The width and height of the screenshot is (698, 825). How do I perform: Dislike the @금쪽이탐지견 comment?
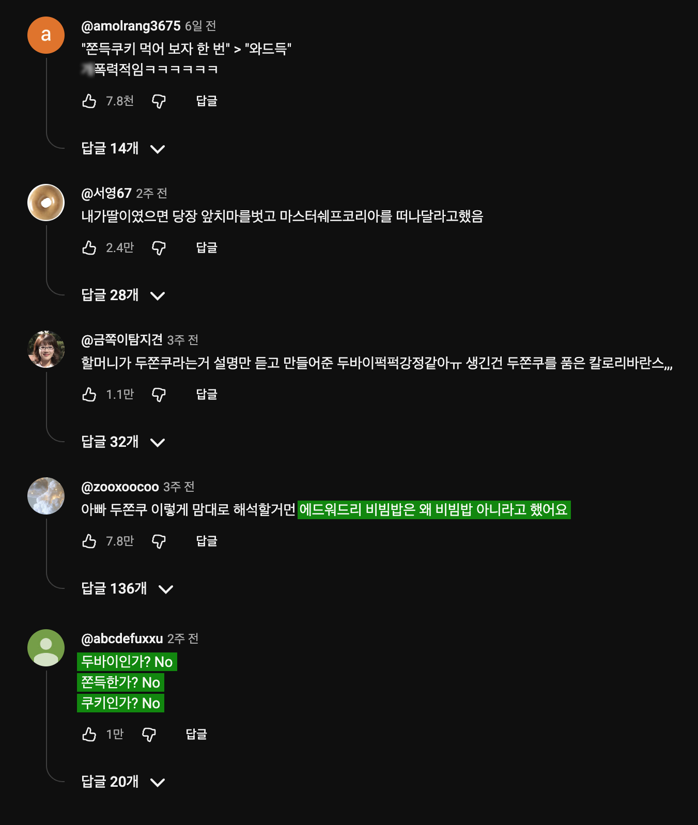click(159, 395)
